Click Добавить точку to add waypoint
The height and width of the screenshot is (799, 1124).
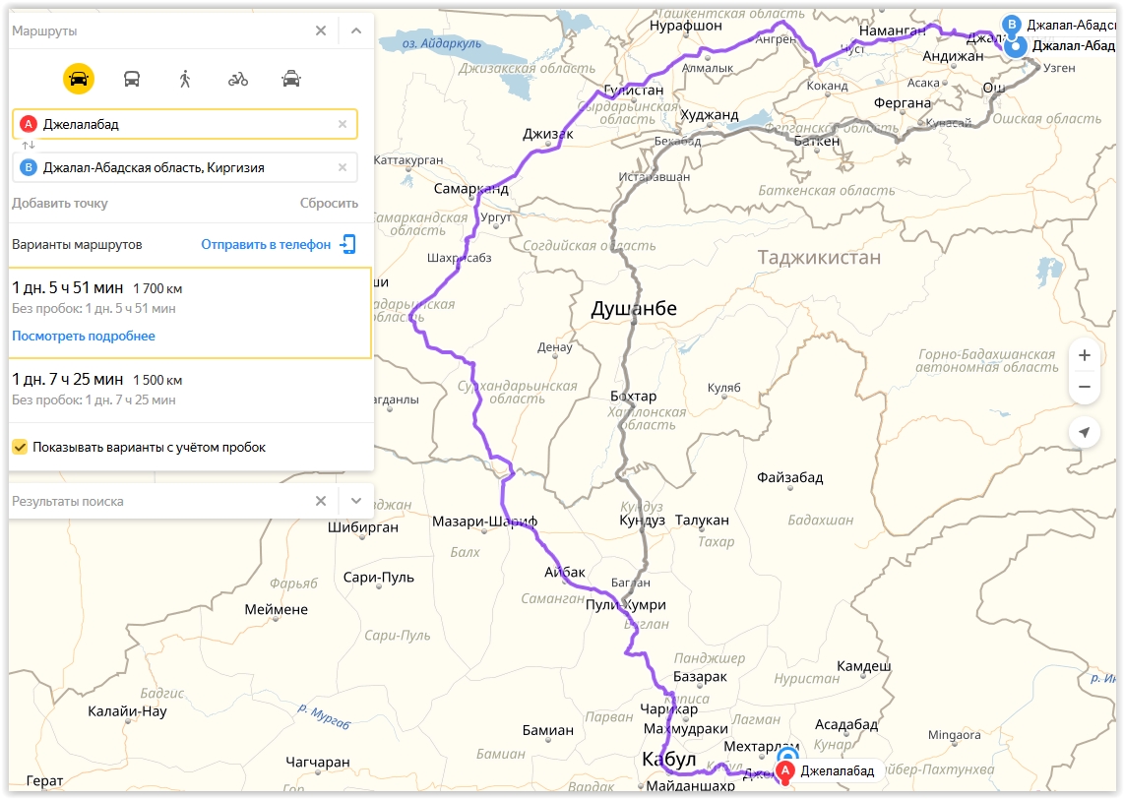pyautogui.click(x=59, y=204)
